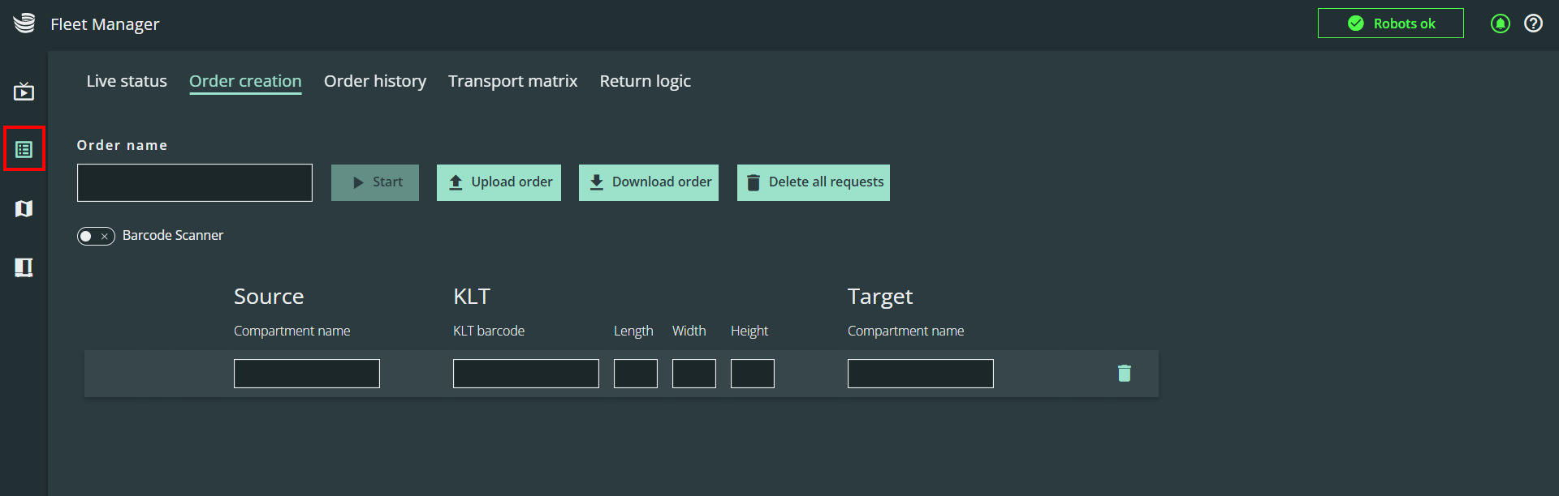
Task: Focus the Order name input field
Action: click(x=195, y=182)
